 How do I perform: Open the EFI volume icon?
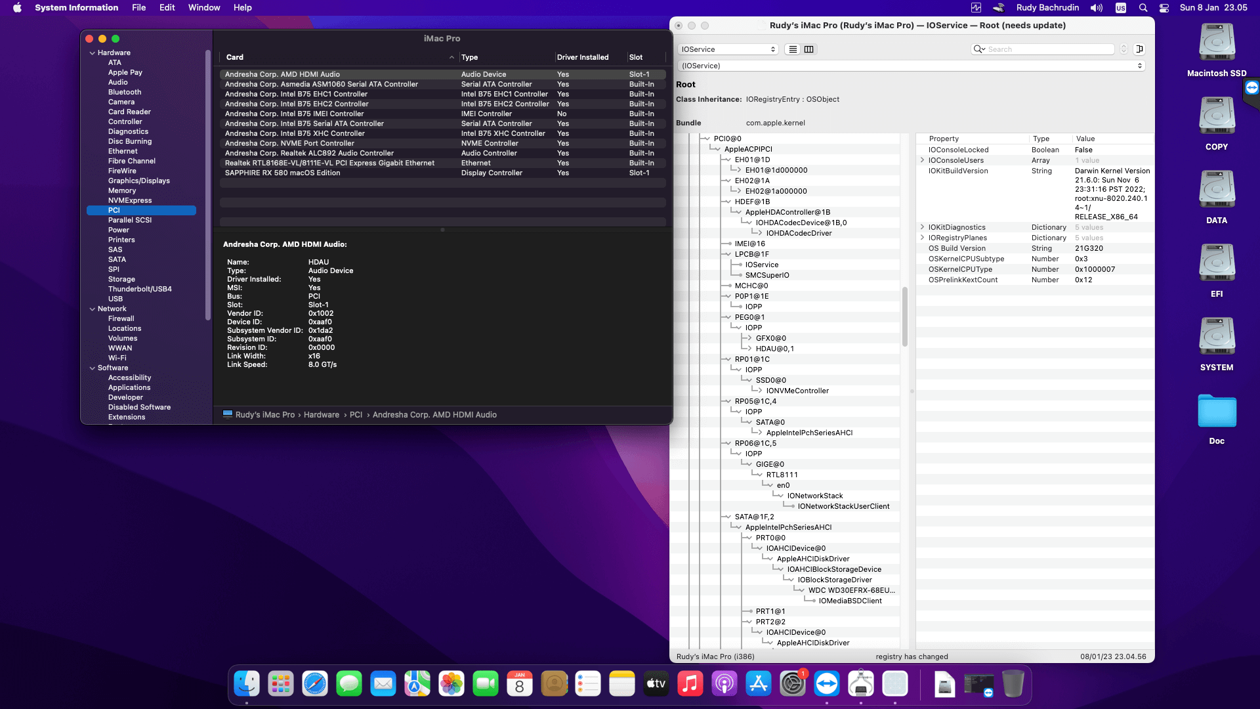coord(1216,264)
